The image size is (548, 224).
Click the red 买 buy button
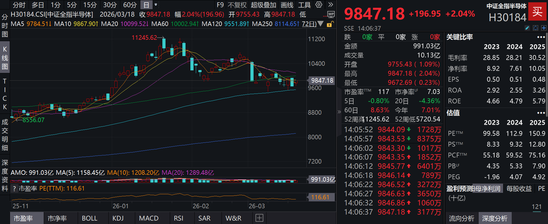(537, 11)
